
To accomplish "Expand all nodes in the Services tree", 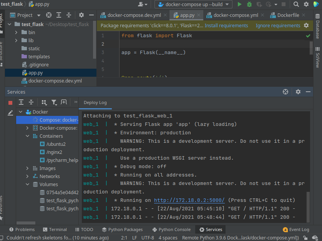I will [21, 102].
